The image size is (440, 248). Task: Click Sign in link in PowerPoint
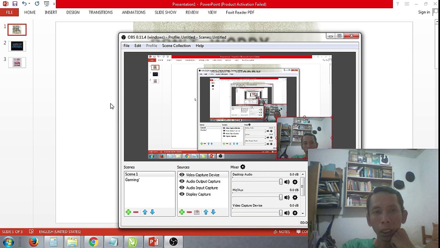pos(424,12)
